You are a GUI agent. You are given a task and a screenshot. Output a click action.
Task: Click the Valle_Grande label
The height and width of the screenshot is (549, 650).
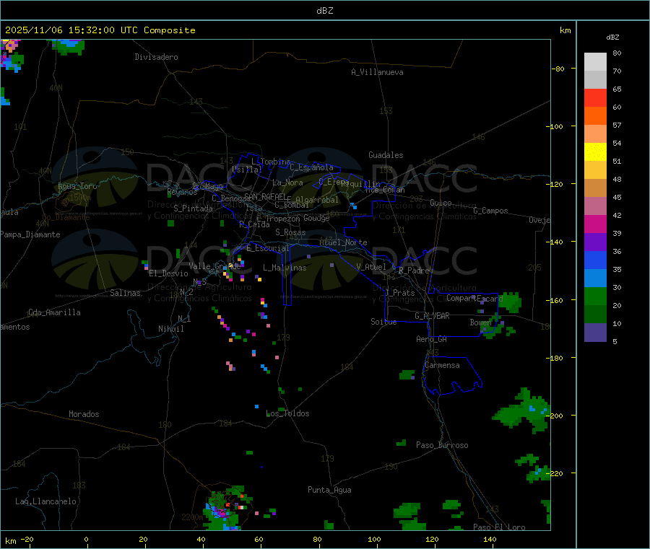point(214,266)
